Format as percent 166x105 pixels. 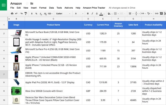pos(36,14)
